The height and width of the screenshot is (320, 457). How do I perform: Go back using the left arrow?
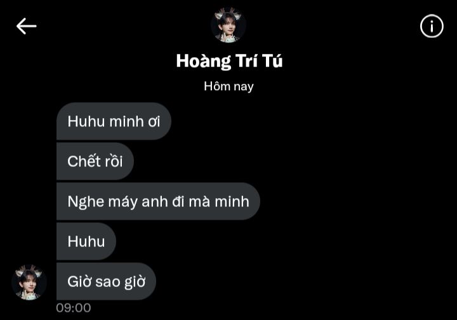pos(26,26)
